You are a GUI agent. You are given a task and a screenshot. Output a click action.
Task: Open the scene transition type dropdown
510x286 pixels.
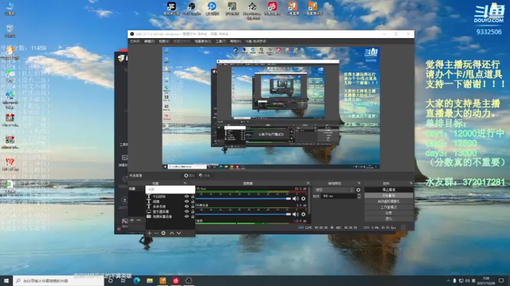click(333, 189)
